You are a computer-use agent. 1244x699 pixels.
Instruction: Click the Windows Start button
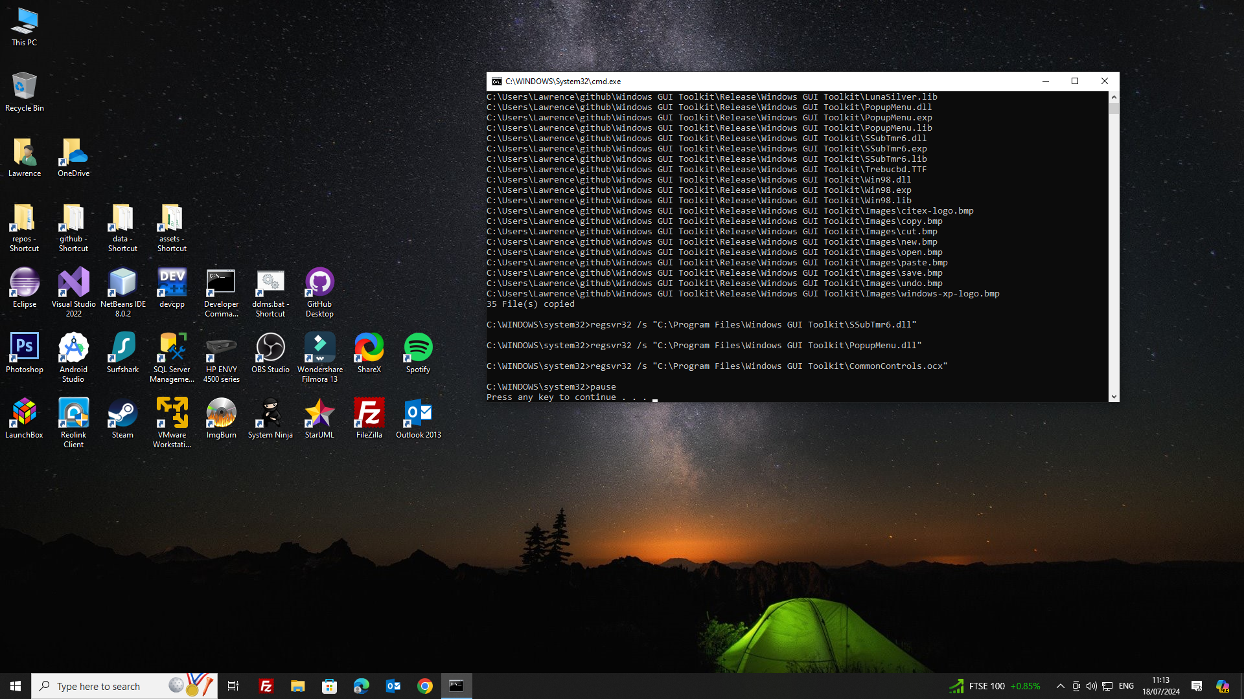tap(16, 686)
